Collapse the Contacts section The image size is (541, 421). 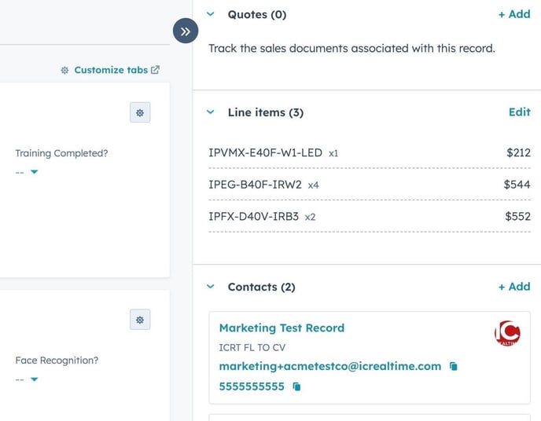210,287
